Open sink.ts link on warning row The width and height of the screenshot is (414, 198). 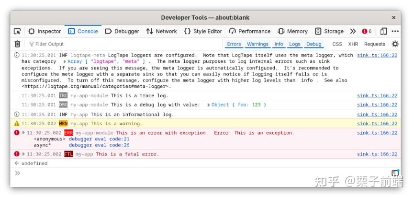point(377,124)
